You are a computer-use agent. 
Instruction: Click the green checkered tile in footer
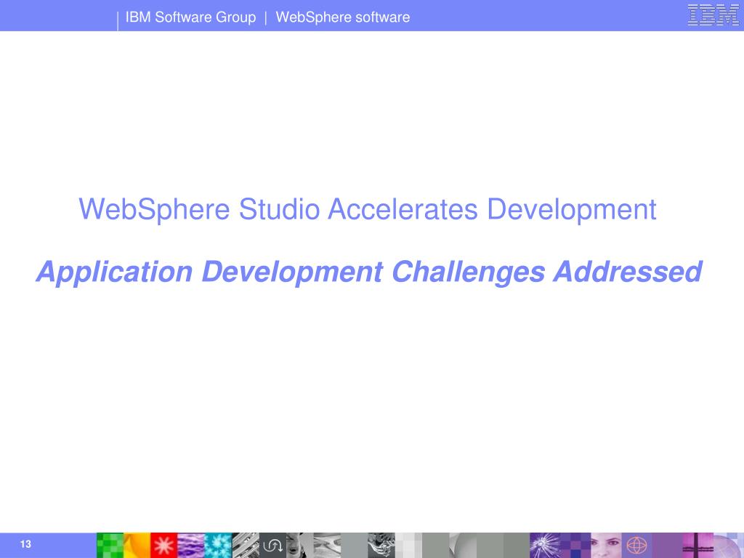pos(110,545)
